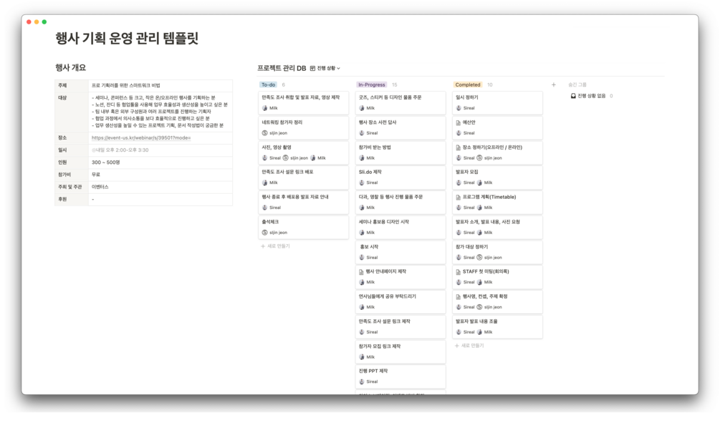This screenshot has height=423, width=720.
Task: Select the 무료 cell in 참가비 row
Action: pyautogui.click(x=160, y=175)
